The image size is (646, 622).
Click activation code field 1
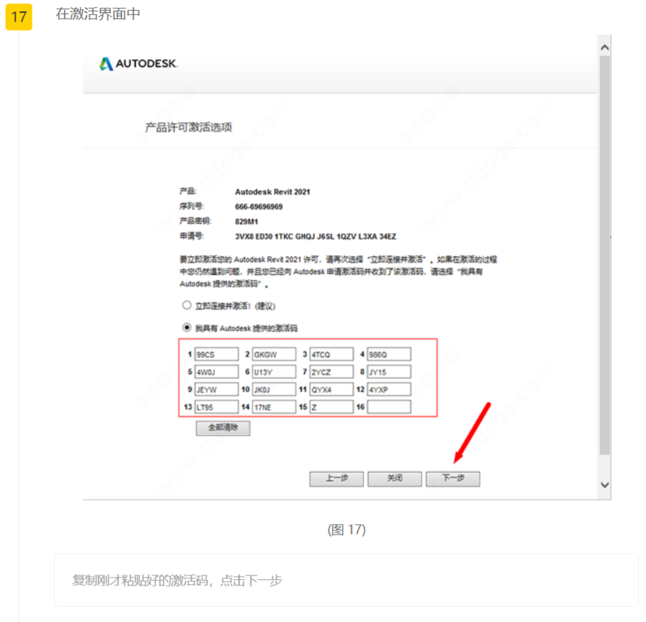[216, 354]
